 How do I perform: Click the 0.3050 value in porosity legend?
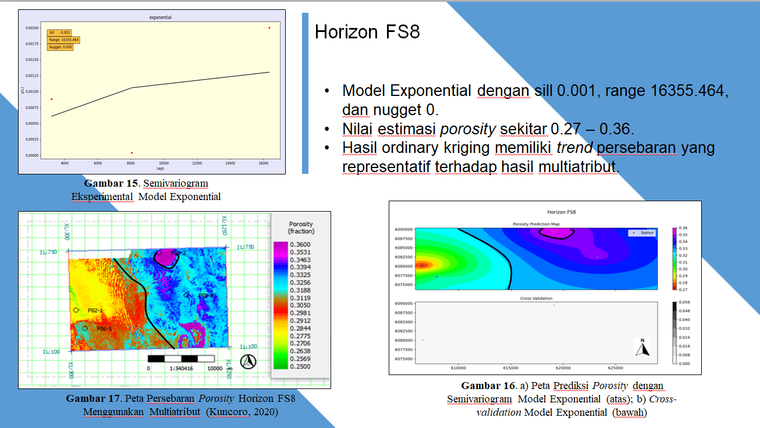[x=300, y=305]
